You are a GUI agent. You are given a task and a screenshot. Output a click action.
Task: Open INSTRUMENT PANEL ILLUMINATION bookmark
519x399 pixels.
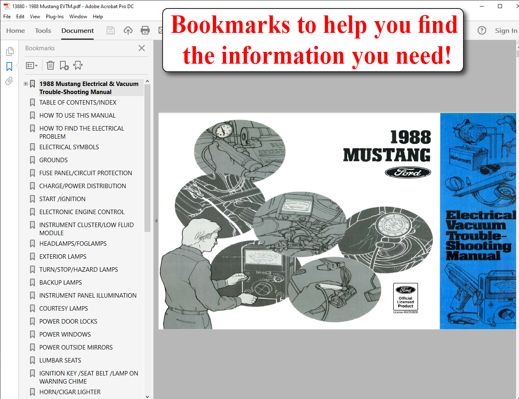click(x=88, y=296)
